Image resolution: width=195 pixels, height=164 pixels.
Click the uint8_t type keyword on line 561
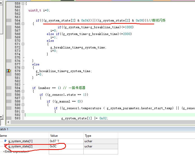pyautogui.click(x=35, y=10)
